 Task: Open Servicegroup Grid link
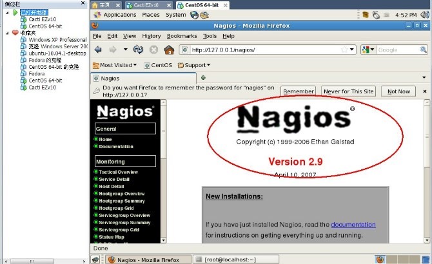pyautogui.click(x=119, y=230)
